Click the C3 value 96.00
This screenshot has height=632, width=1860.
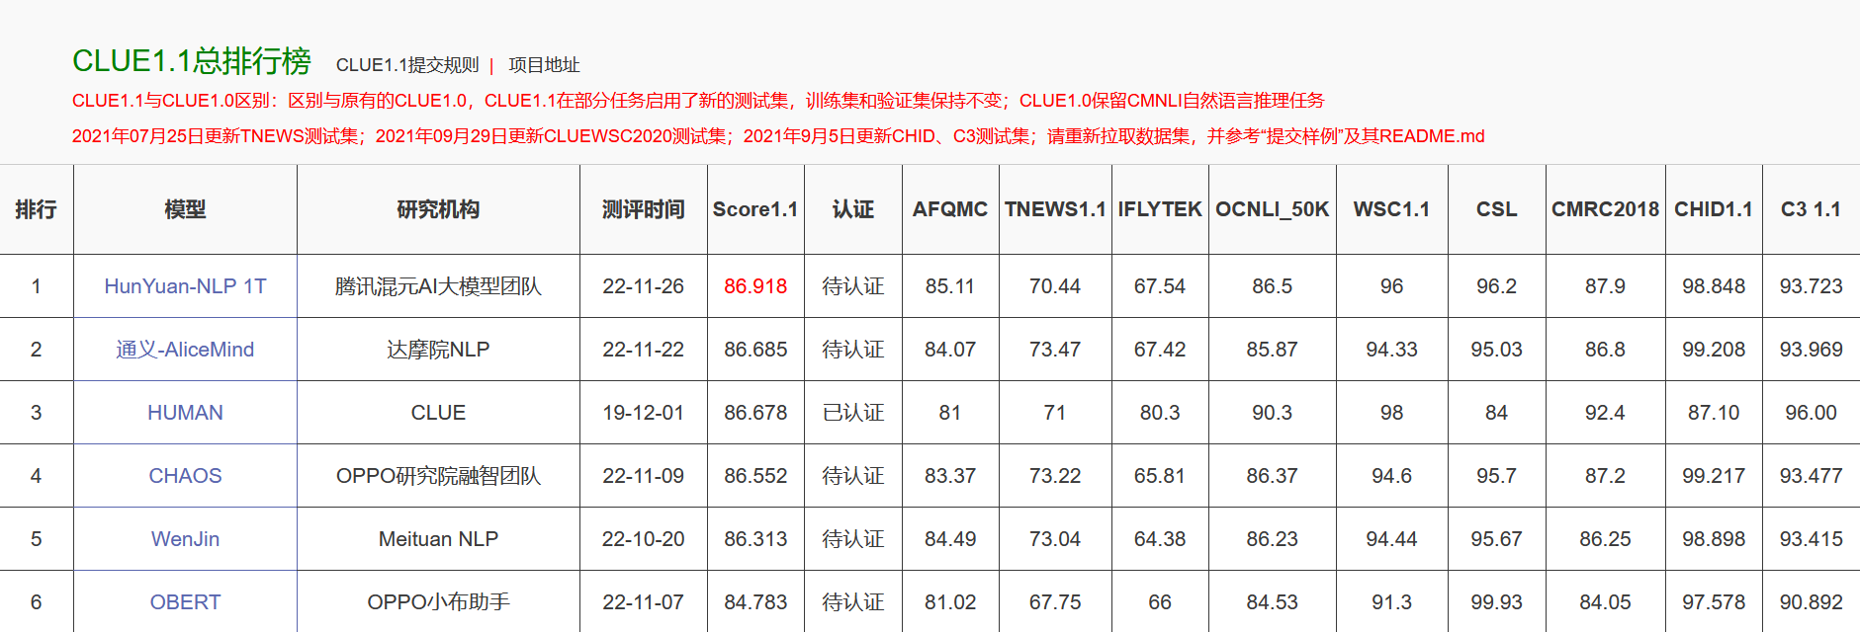[x=1811, y=413]
